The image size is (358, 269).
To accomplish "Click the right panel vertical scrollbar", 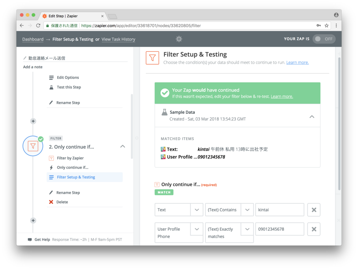I will (339, 124).
